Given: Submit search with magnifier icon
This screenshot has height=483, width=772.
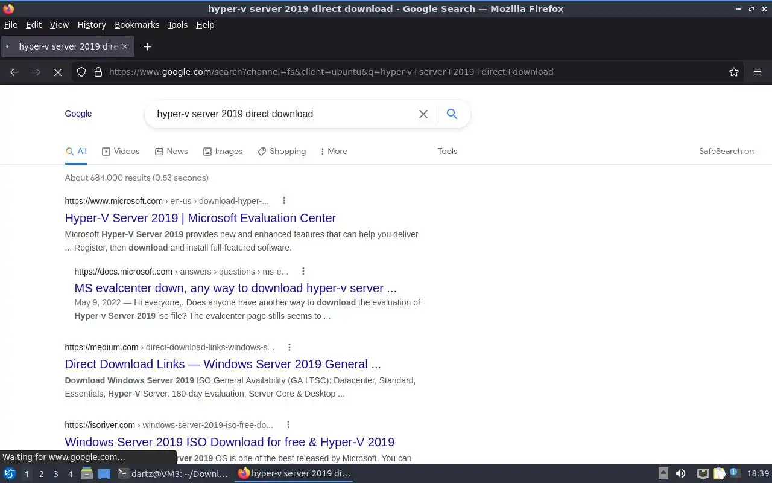Looking at the screenshot, I should click(x=452, y=114).
